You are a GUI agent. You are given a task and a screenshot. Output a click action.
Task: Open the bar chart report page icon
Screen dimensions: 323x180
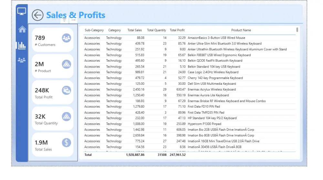pos(22,45)
